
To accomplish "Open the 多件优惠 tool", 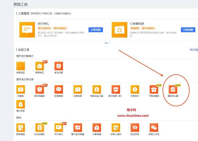I will 59,66.
